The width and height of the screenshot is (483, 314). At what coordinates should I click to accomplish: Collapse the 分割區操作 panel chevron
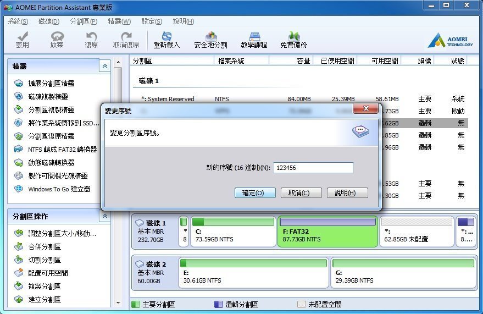click(x=105, y=216)
